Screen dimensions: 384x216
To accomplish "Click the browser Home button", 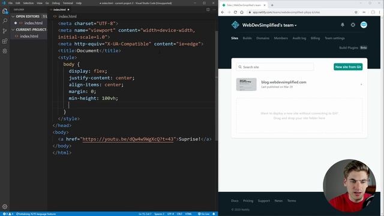I will 242,12.
